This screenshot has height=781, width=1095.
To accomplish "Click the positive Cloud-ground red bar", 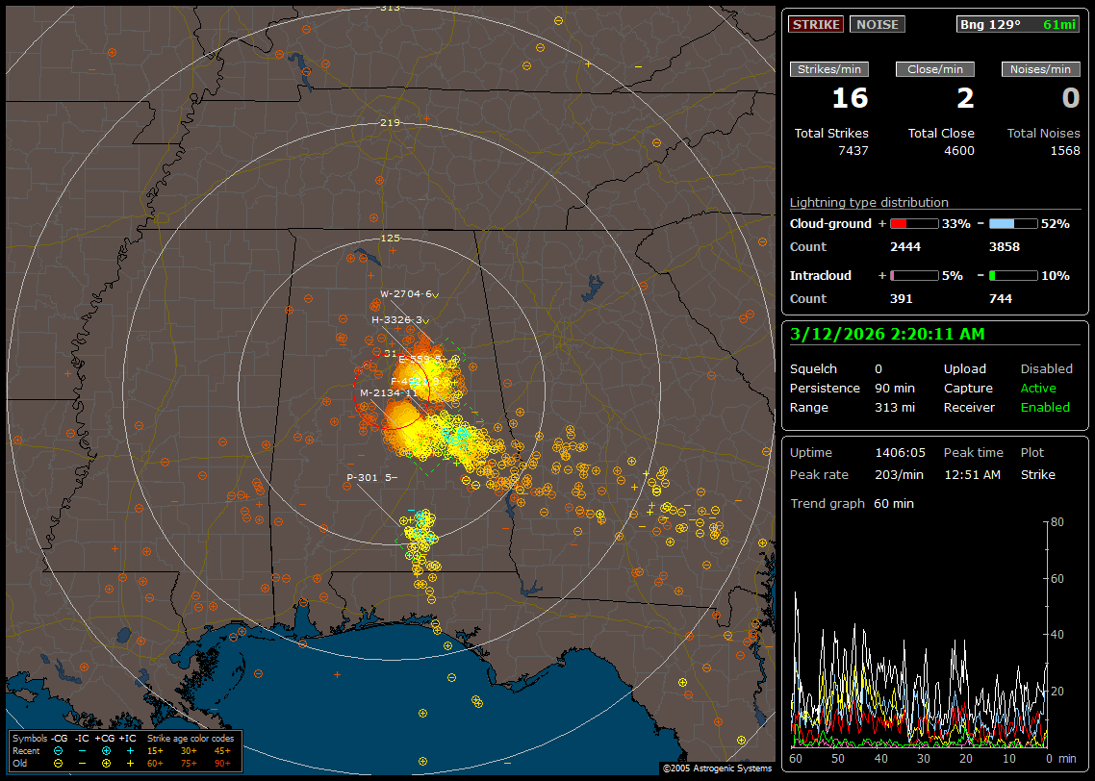I will click(x=913, y=223).
